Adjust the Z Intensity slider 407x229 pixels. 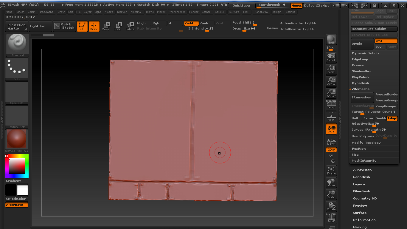pos(207,29)
